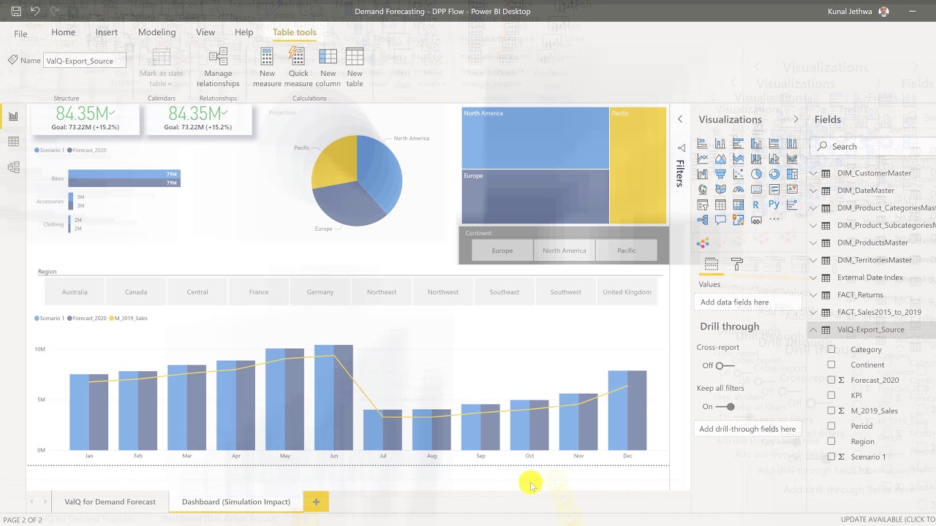Toggle Cross-report drill through switch
This screenshot has width=936, height=526.
(725, 365)
